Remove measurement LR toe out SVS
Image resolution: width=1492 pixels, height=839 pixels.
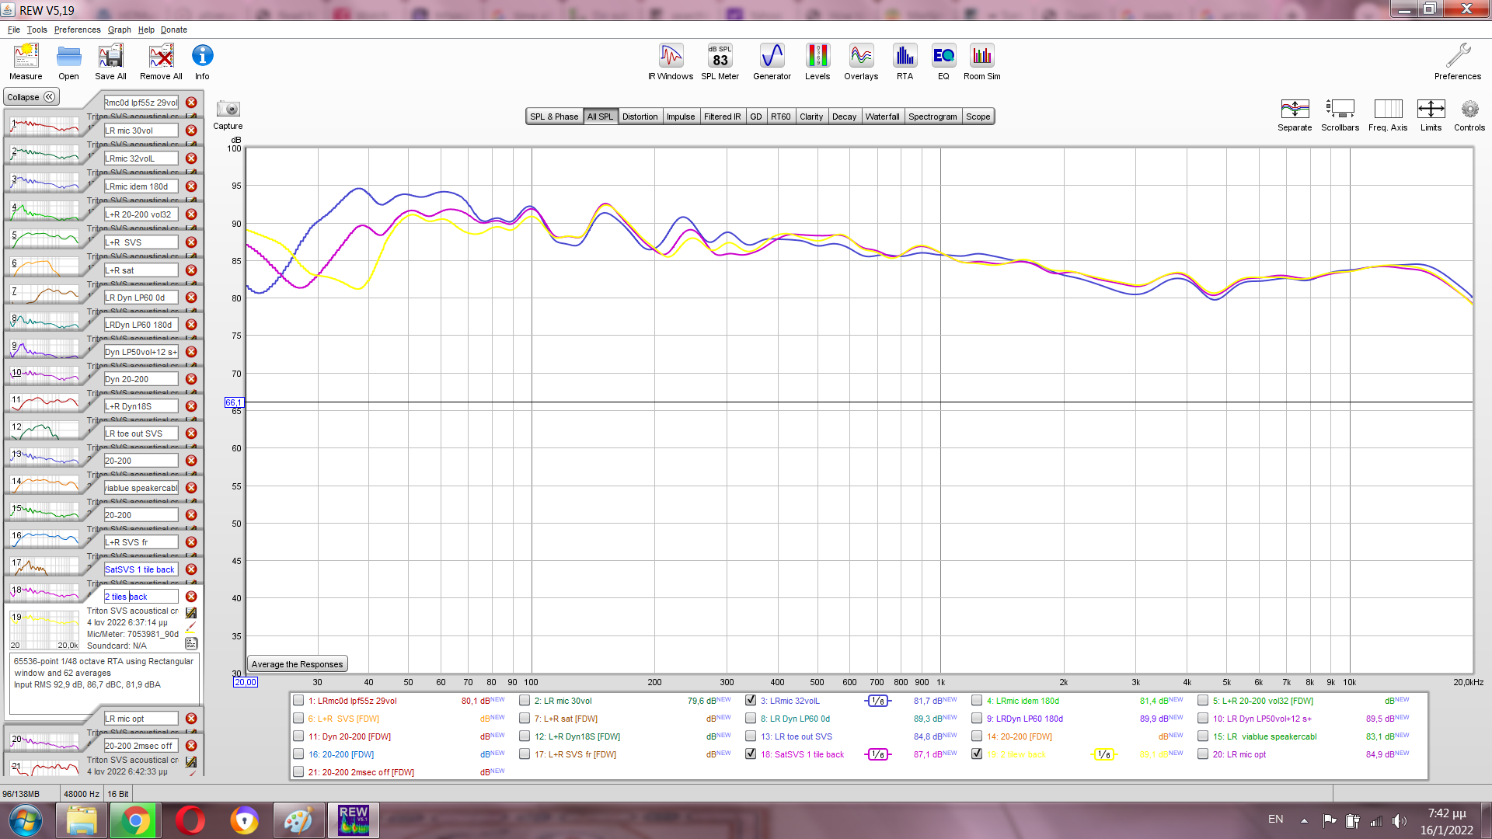(191, 433)
